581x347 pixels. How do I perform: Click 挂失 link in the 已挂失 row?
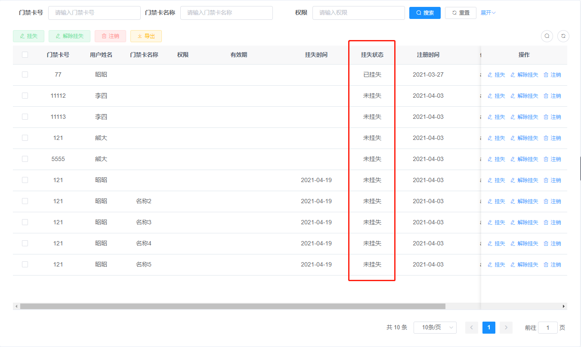(x=500, y=74)
